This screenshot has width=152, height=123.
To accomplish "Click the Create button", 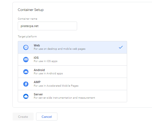I will pos(23,117).
